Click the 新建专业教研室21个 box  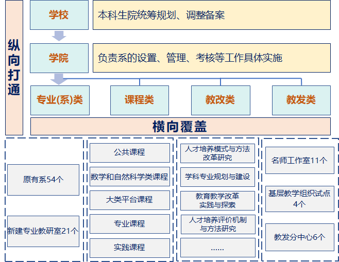point(43,231)
